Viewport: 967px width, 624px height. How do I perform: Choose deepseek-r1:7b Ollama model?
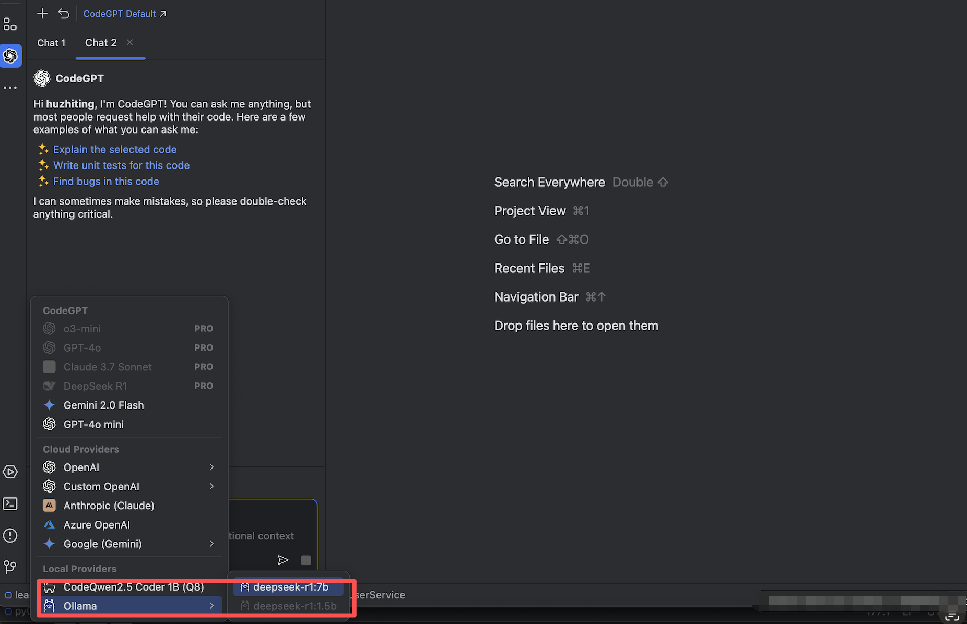coord(288,587)
